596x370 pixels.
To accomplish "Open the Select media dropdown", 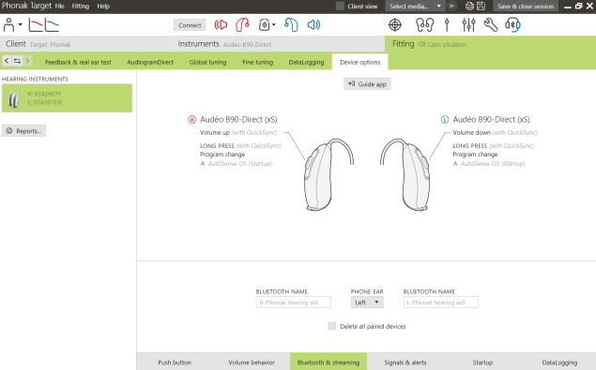I will (415, 6).
